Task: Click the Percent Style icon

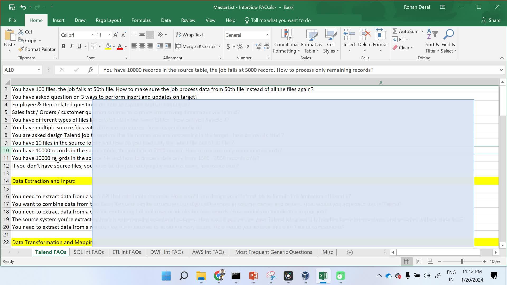Action: click(240, 46)
